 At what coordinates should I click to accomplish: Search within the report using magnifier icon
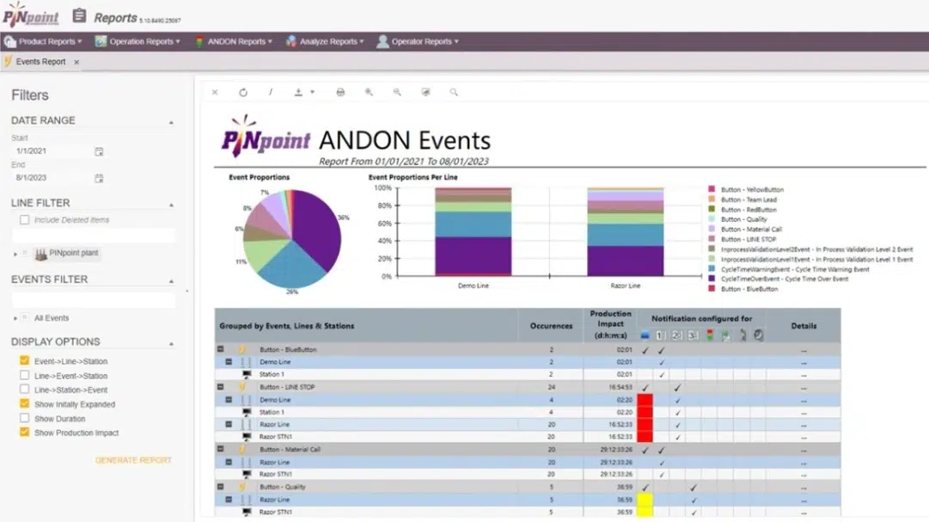click(x=454, y=92)
